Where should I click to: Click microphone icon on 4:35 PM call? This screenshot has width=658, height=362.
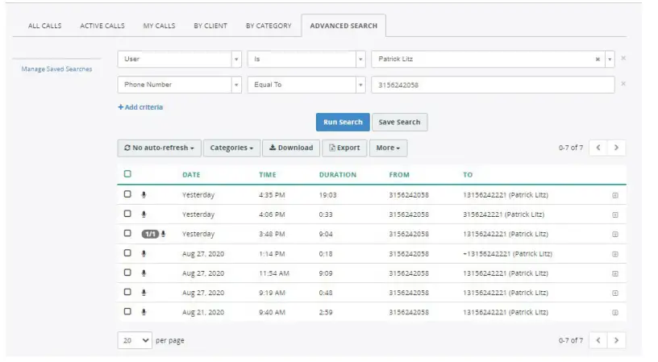(x=144, y=195)
